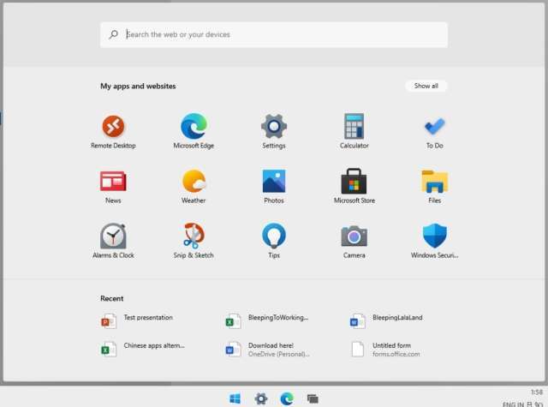Screen dimensions: 548x407
Task: Open recent BleepingToWorking spreadsheet
Action: click(x=266, y=320)
